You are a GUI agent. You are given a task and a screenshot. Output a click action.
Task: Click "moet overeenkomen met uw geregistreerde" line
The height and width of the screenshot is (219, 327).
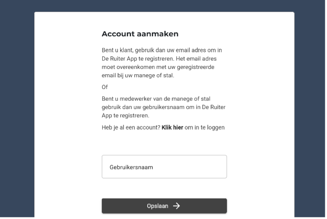click(x=158, y=67)
